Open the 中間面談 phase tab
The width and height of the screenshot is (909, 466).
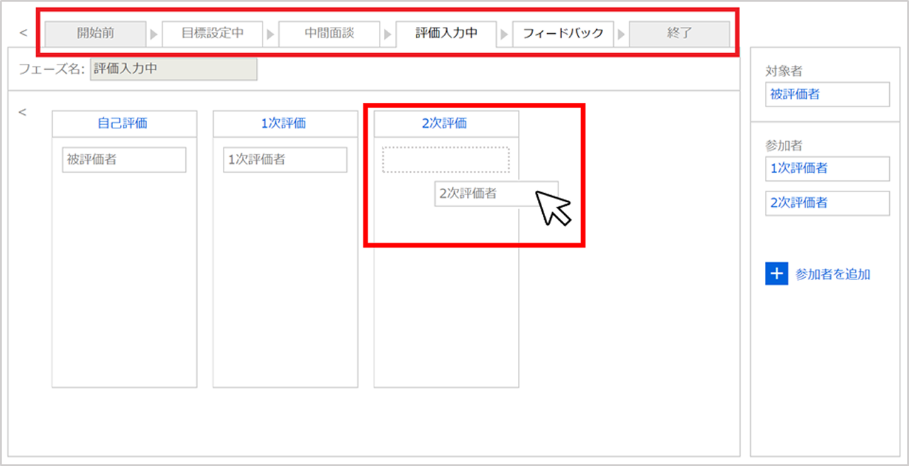coord(329,33)
